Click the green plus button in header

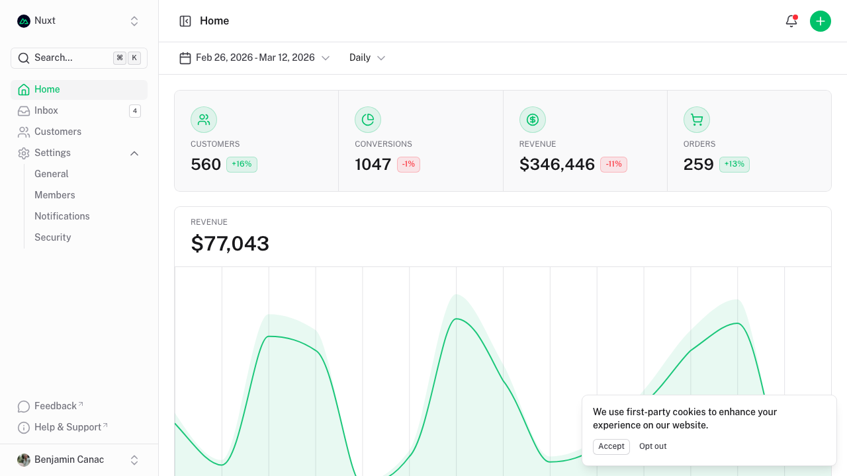(821, 20)
